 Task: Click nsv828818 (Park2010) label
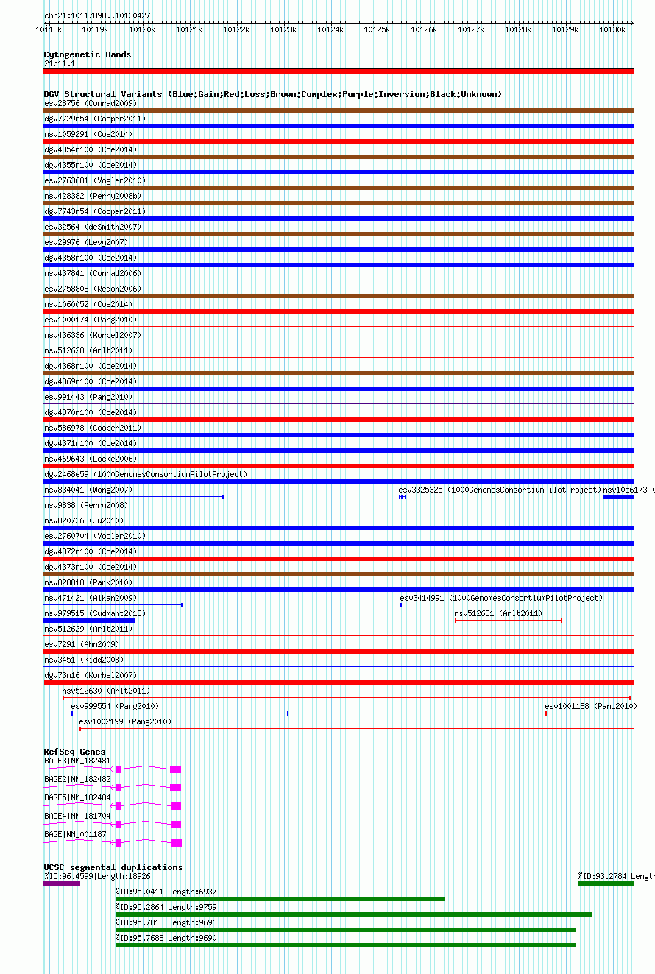(88, 582)
